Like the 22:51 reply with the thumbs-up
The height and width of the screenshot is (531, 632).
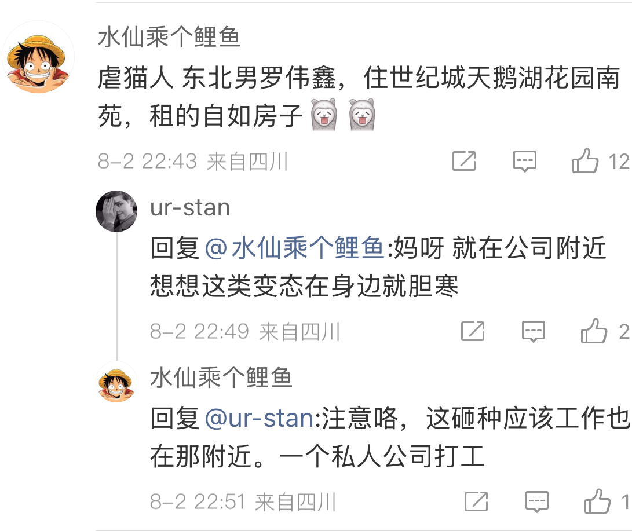(x=597, y=501)
